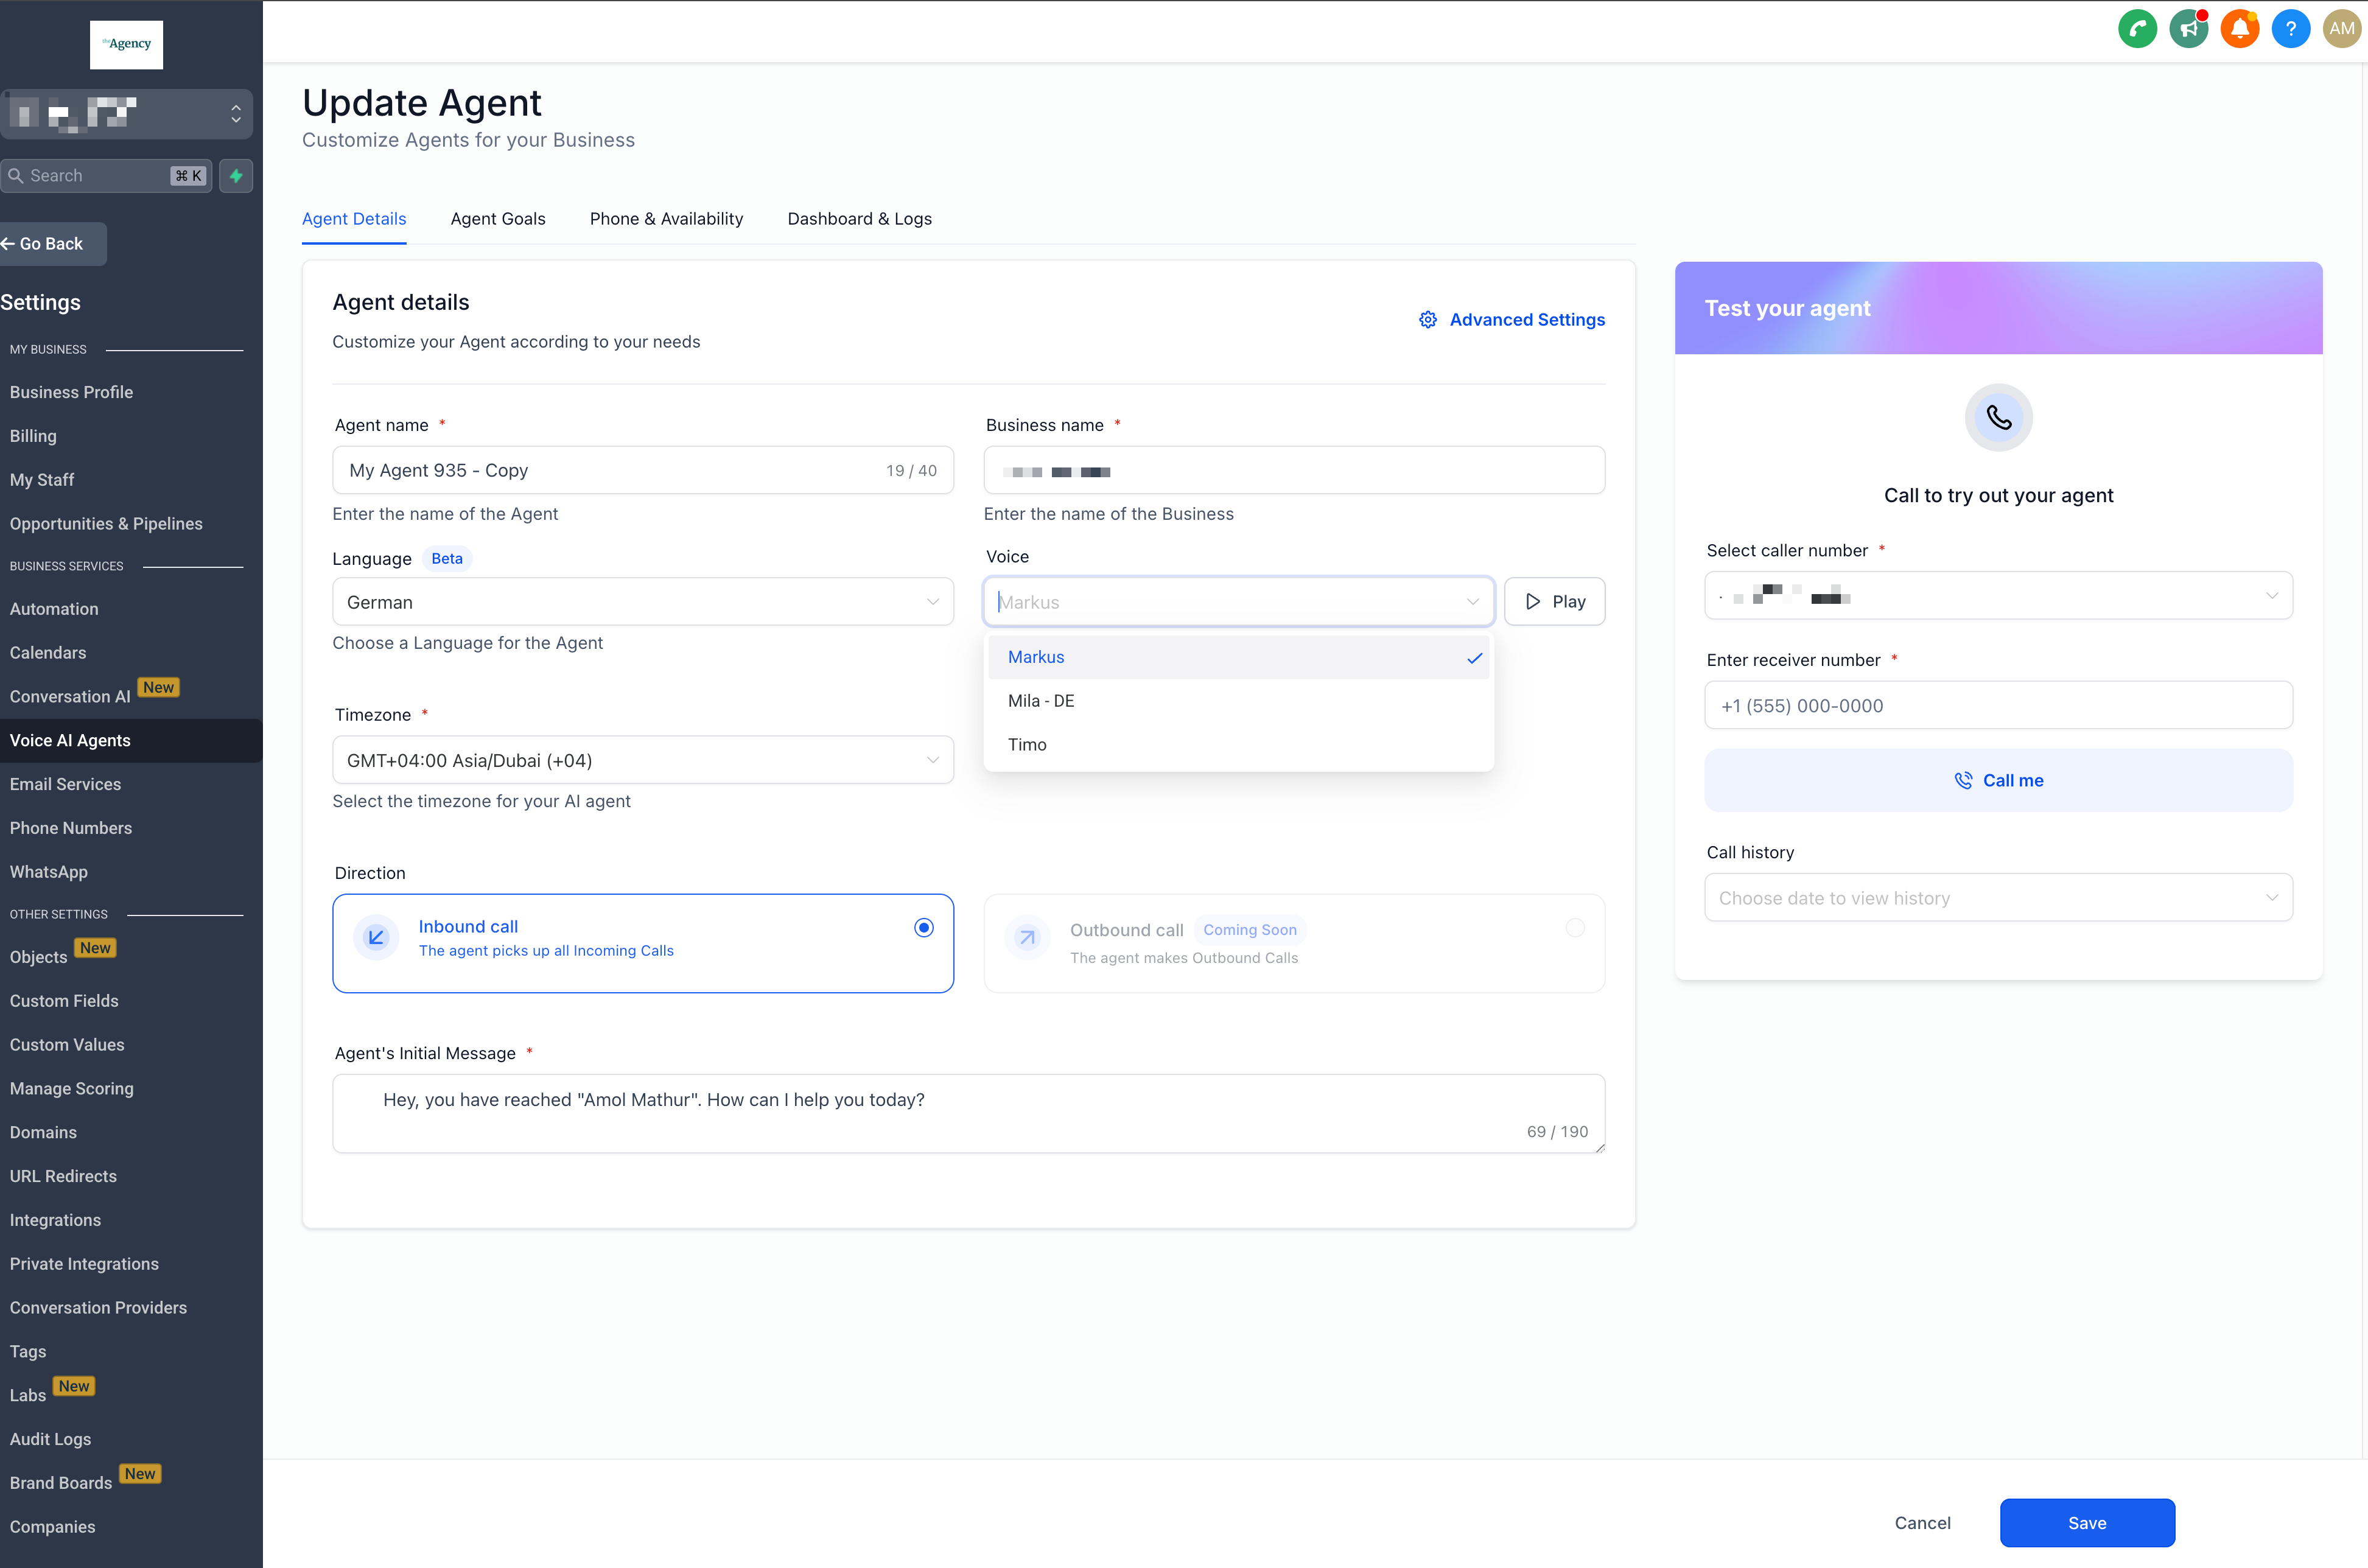Choose Mila - DE voice option
The width and height of the screenshot is (2368, 1568).
[1041, 701]
